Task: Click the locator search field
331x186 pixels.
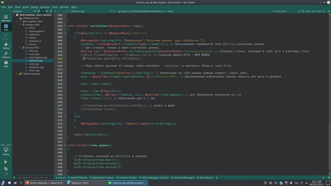Action: coord(35,178)
